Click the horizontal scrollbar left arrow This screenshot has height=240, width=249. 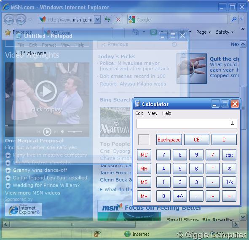coord(6,224)
